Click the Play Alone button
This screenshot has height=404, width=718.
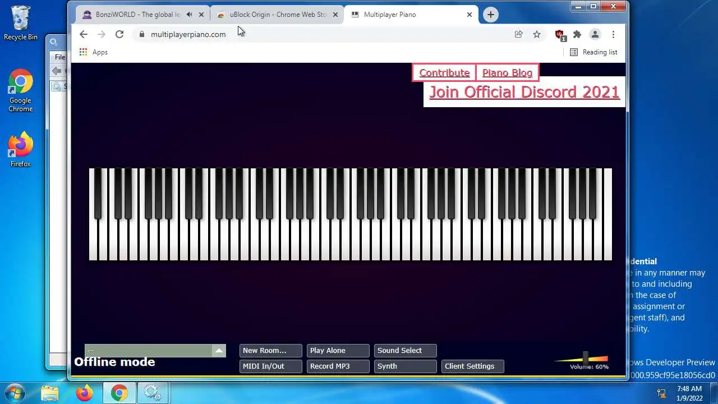coord(338,351)
